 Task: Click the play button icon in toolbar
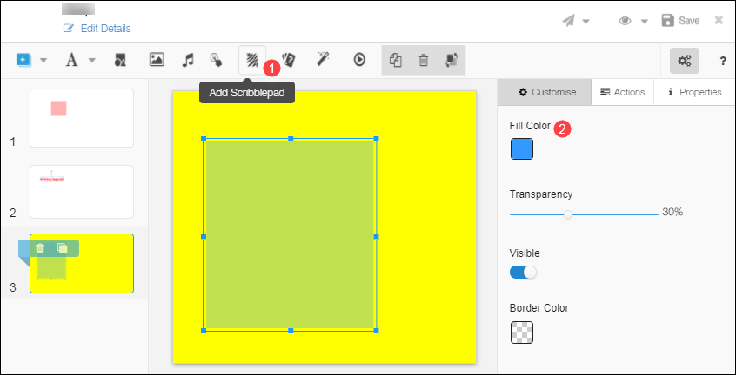tap(358, 60)
